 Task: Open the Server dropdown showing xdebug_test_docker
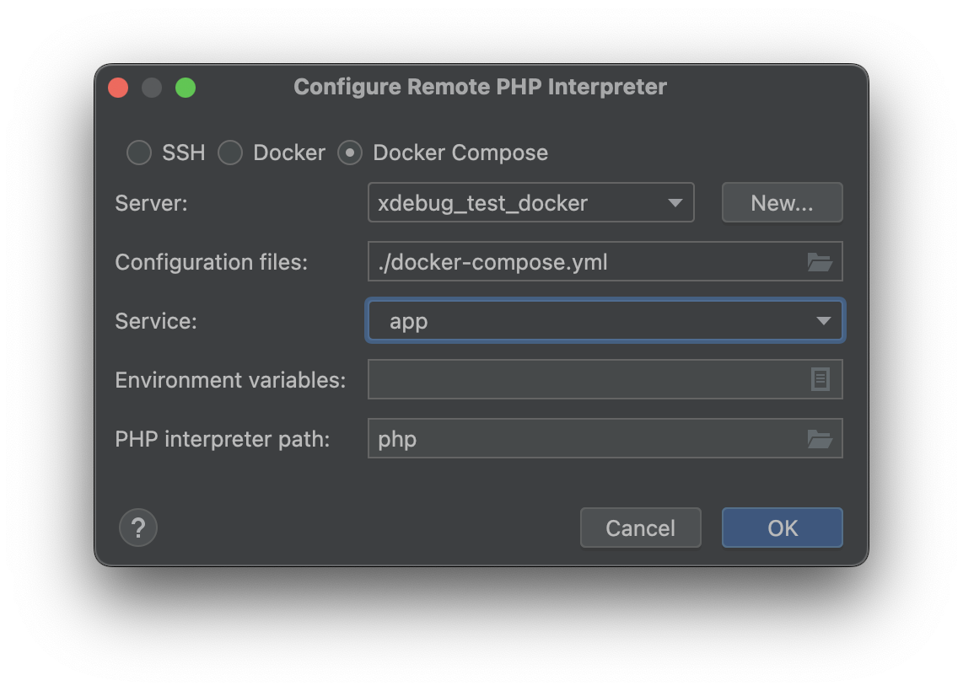530,203
